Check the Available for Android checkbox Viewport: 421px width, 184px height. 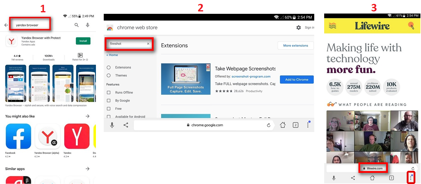109,117
